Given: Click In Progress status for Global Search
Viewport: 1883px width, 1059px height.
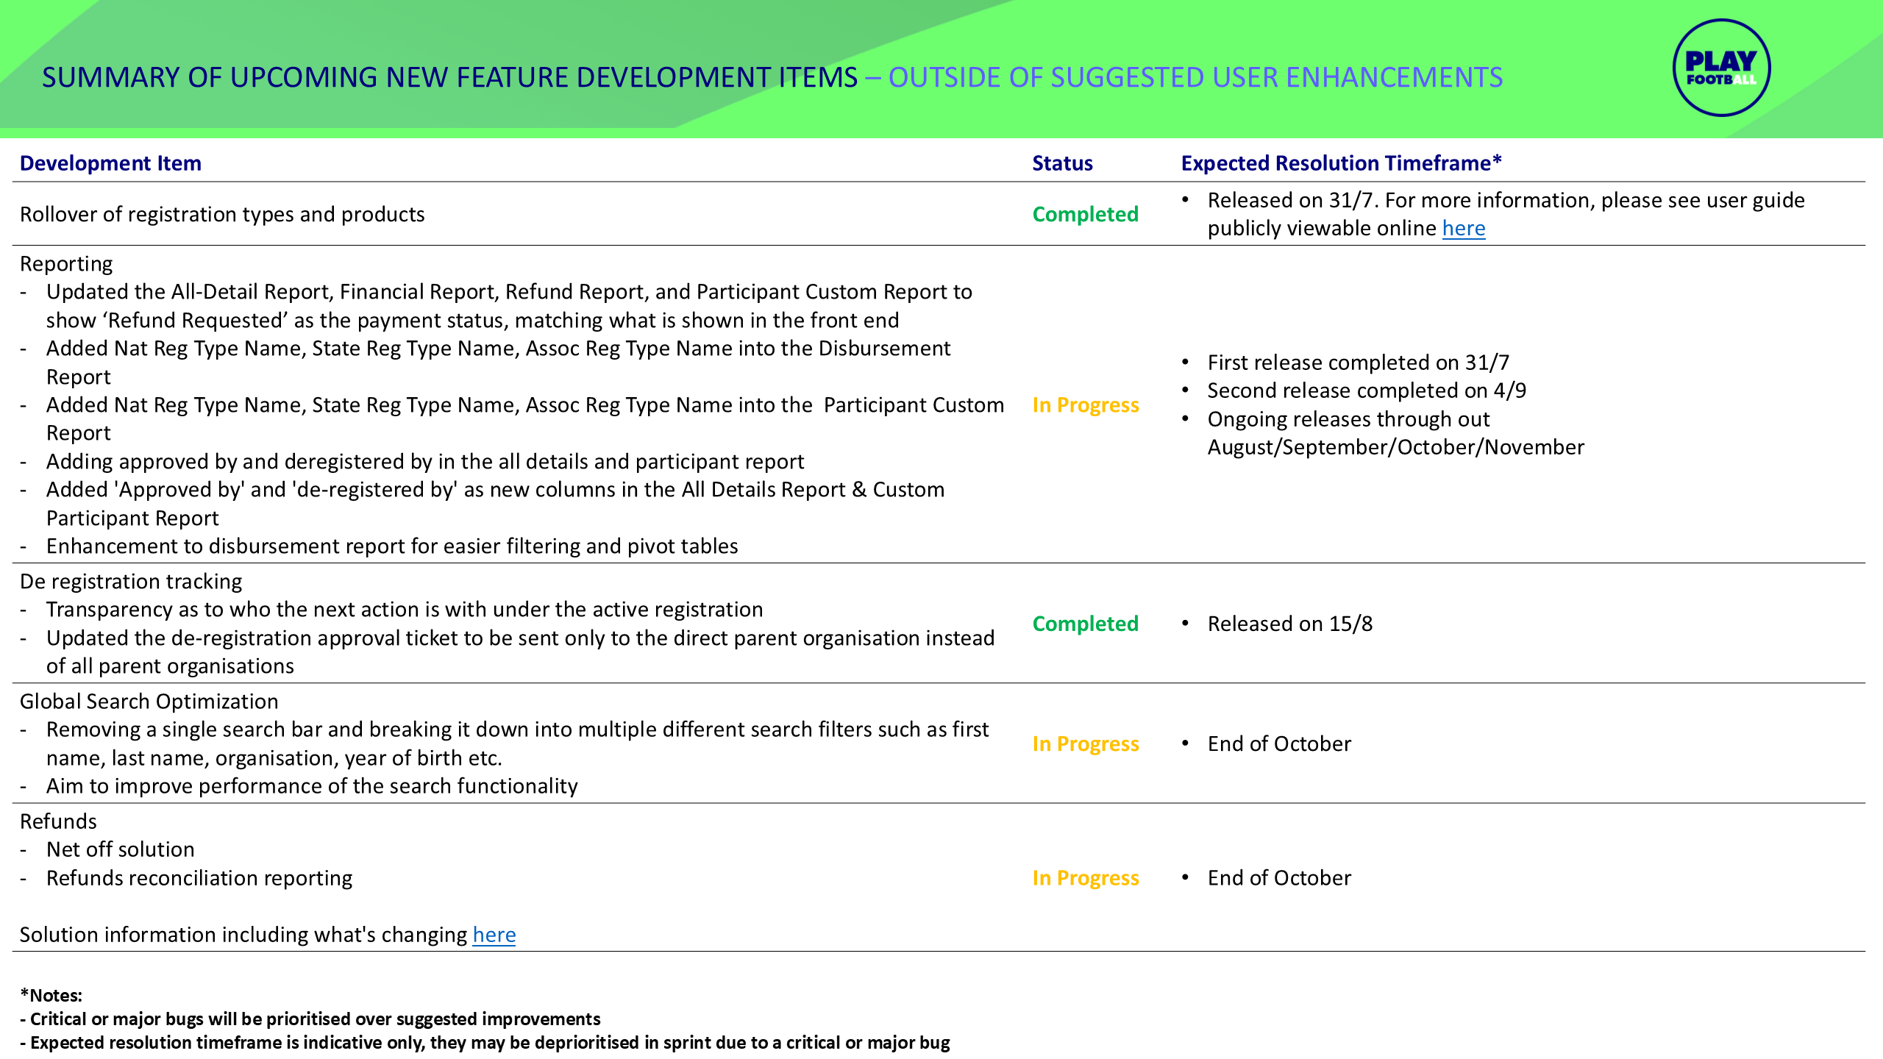Looking at the screenshot, I should 1085,744.
